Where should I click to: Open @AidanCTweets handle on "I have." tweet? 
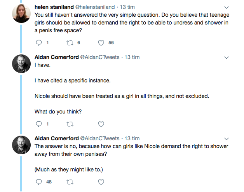click(100, 57)
